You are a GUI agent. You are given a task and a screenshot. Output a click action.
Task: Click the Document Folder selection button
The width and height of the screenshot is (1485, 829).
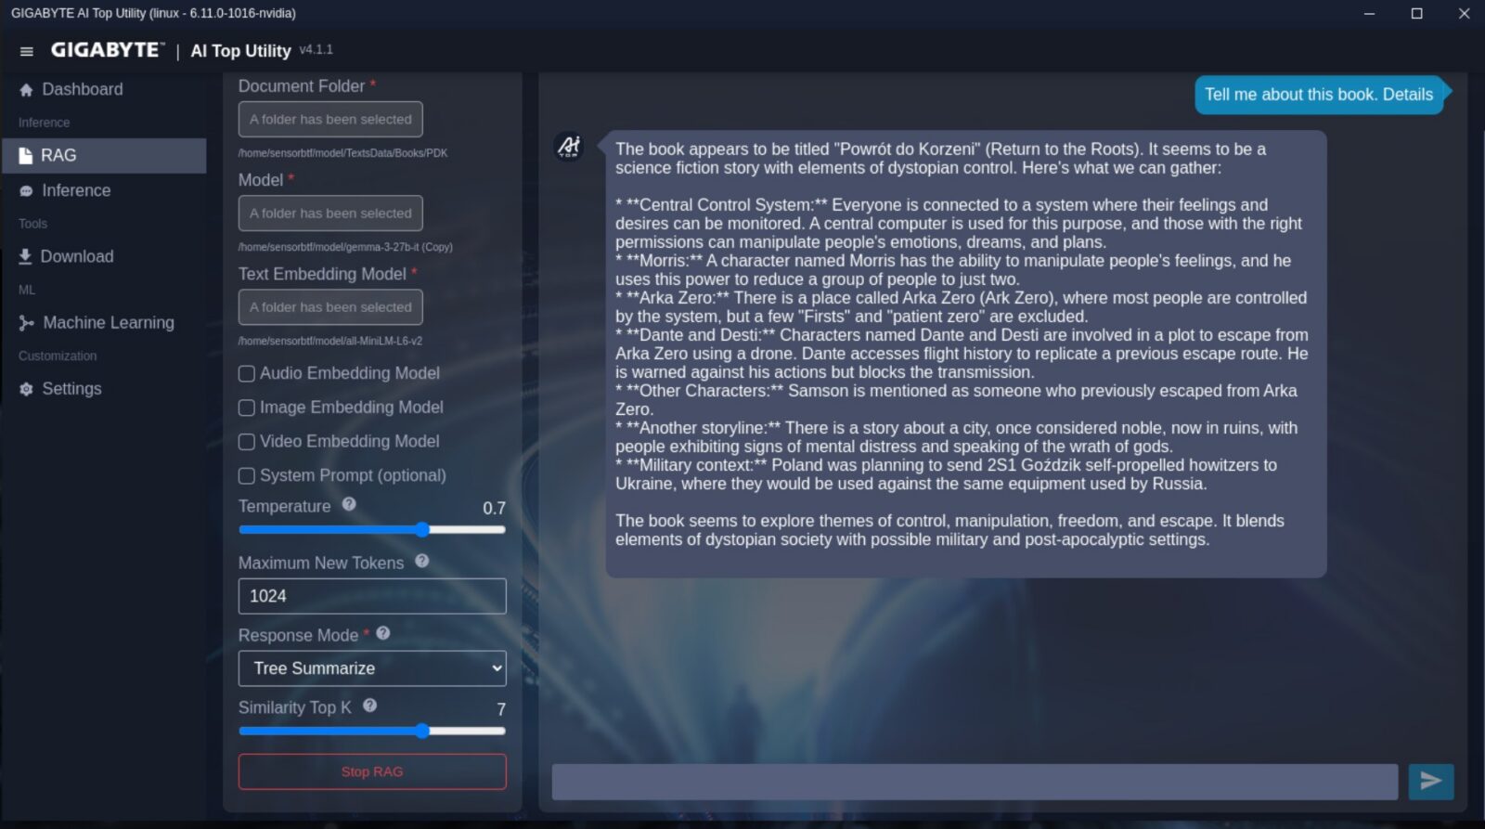pyautogui.click(x=330, y=119)
